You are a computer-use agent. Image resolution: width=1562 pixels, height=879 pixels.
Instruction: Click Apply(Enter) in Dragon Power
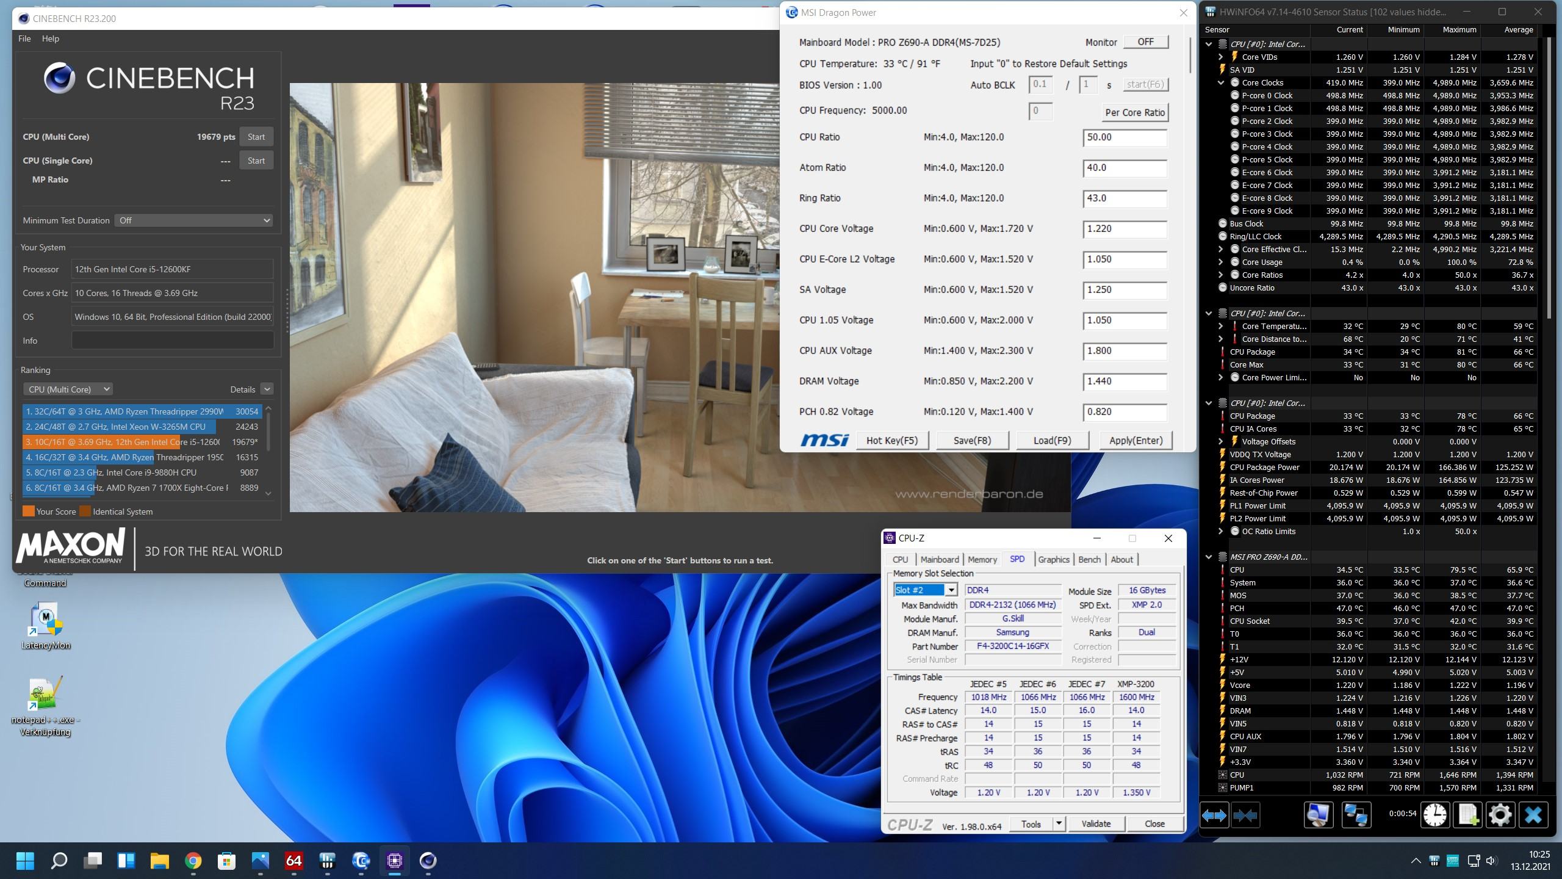1136,440
